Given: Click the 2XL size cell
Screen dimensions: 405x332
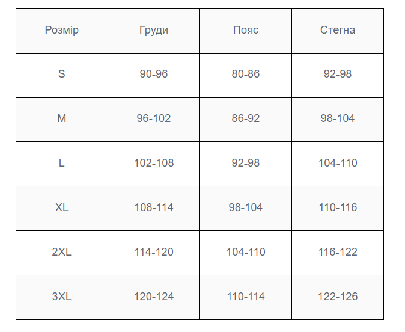Looking at the screenshot, I should [x=62, y=252].
